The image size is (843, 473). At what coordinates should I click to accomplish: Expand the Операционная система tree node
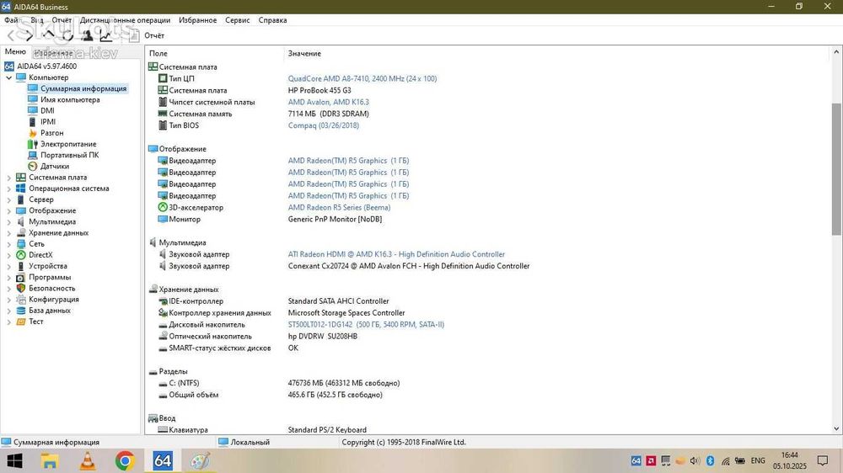pyautogui.click(x=8, y=189)
